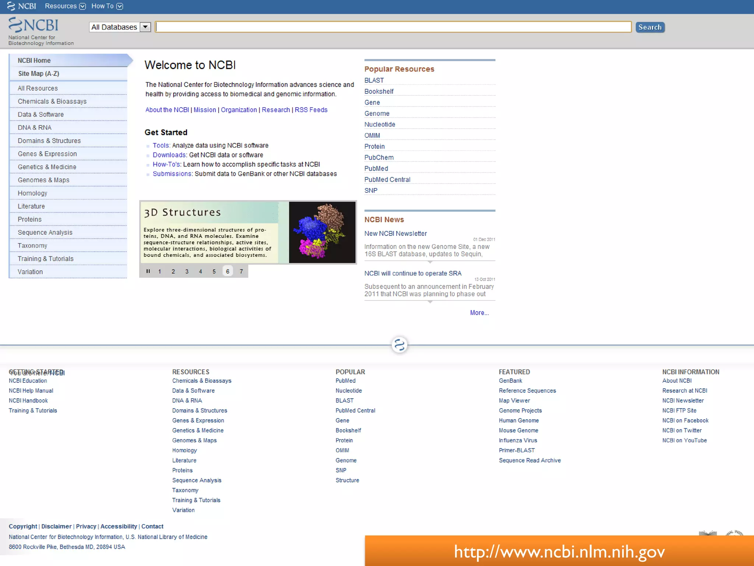The width and height of the screenshot is (754, 566).
Task: Open BLAST in Popular Resources
Action: (374, 80)
